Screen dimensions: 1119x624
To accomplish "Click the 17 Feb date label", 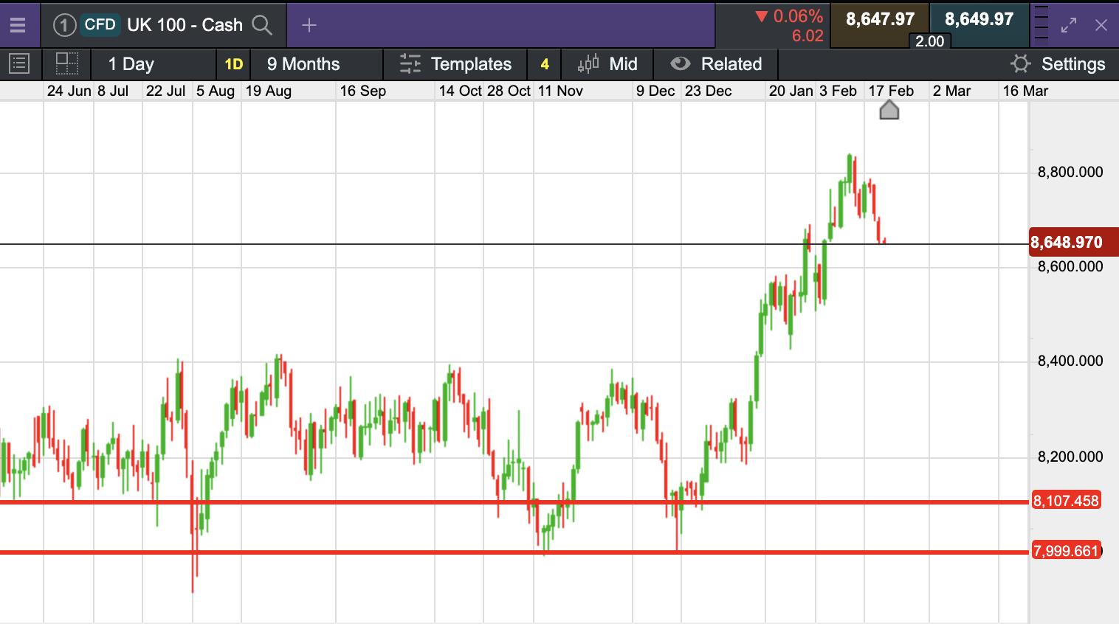I will (891, 91).
